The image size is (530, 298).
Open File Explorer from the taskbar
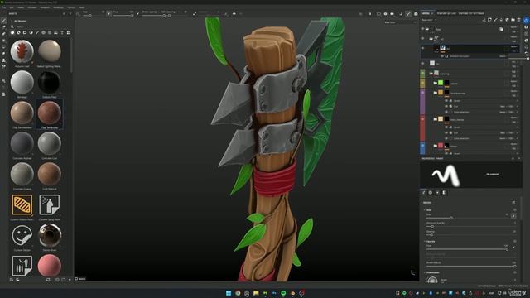coord(256,293)
